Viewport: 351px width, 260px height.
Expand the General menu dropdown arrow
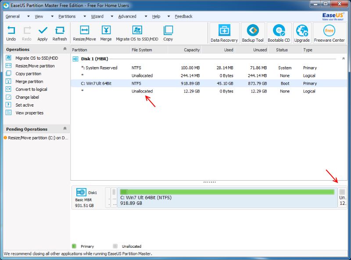point(29,16)
